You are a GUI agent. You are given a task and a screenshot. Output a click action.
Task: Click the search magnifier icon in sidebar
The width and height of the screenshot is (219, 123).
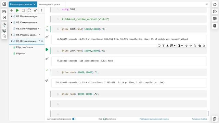tap(4, 36)
